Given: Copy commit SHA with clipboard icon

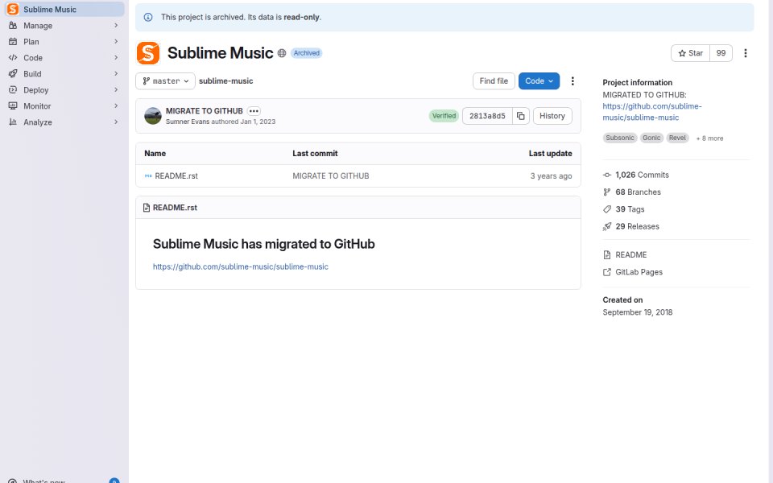Looking at the screenshot, I should pyautogui.click(x=521, y=116).
